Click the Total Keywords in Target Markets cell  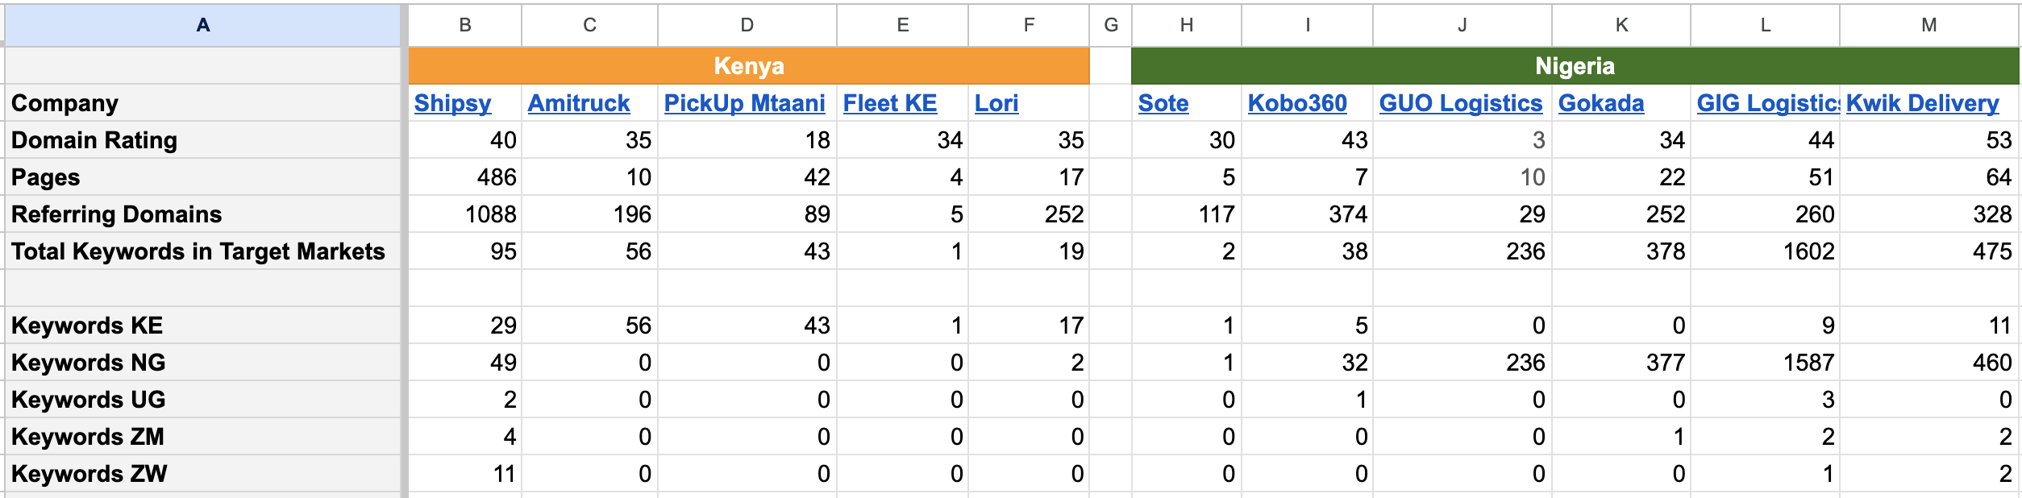point(202,251)
